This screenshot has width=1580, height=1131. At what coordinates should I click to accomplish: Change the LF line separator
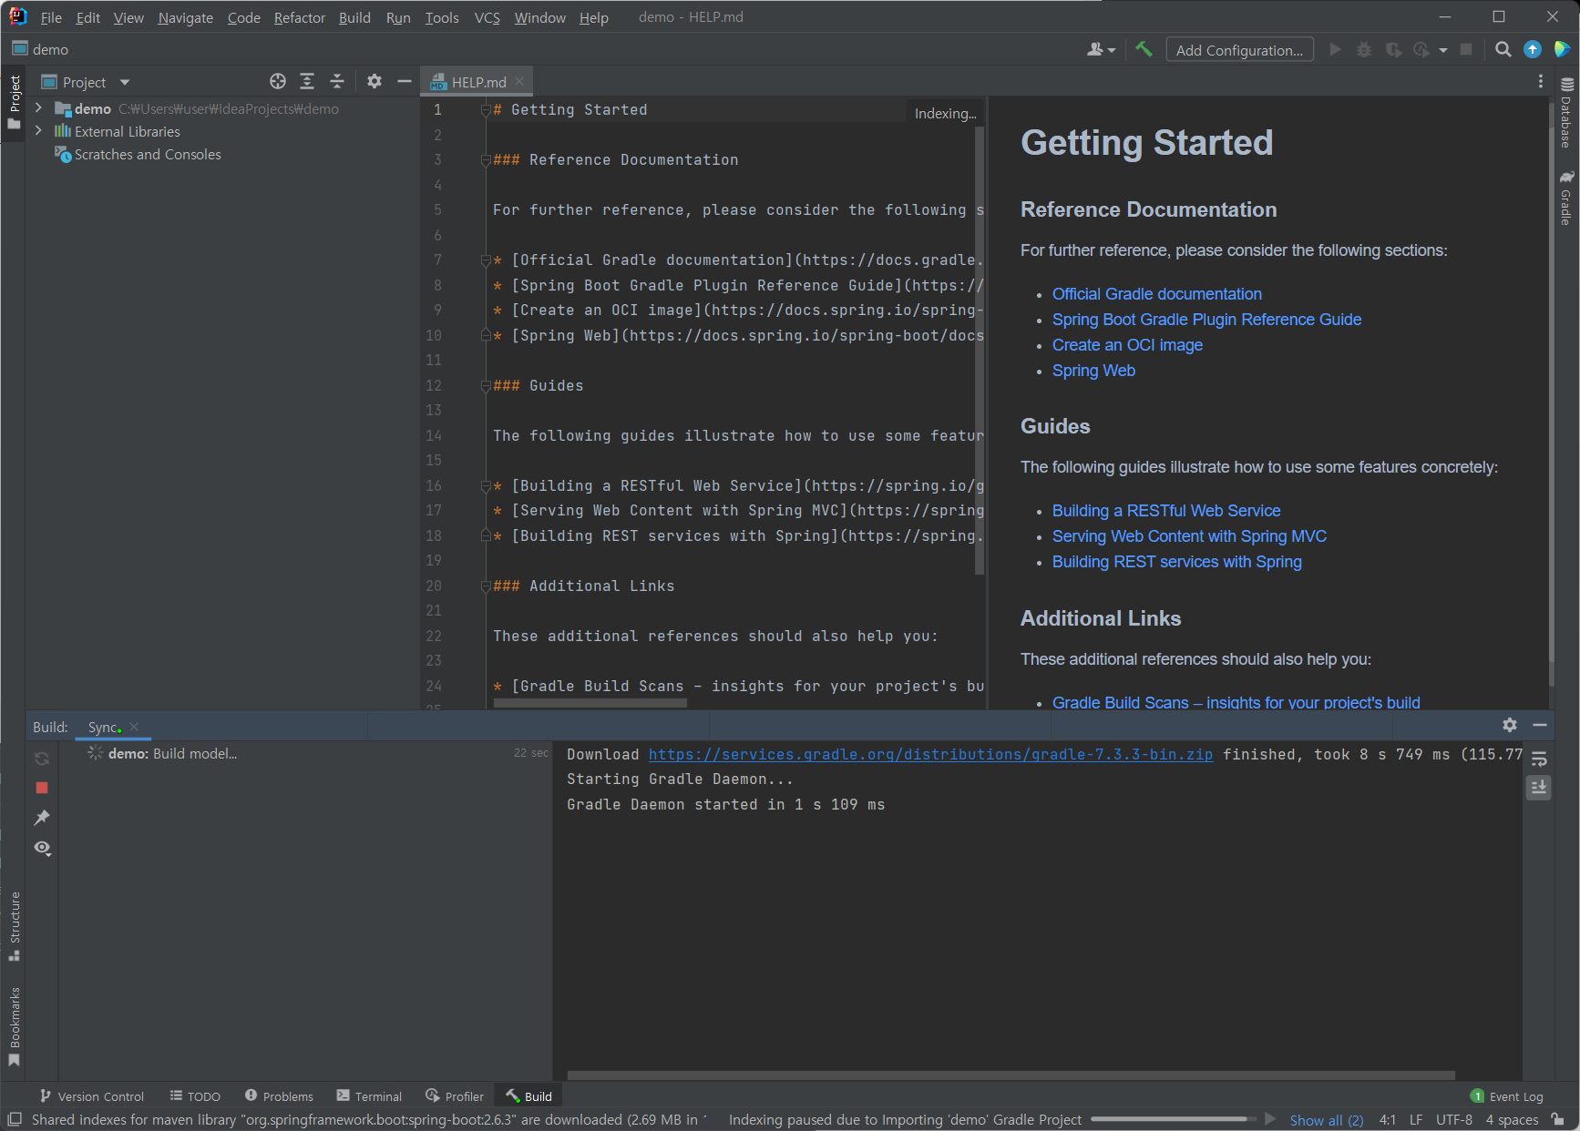pyautogui.click(x=1415, y=1119)
